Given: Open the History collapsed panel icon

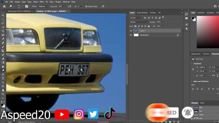Looking at the screenshot, I should 186,14.
